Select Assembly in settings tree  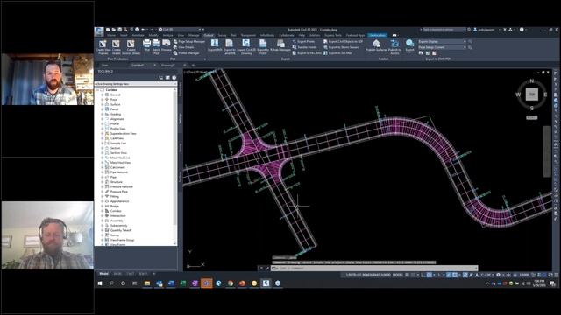coord(117,220)
